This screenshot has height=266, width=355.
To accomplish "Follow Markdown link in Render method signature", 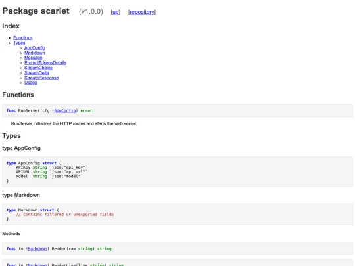I will [x=37, y=248].
